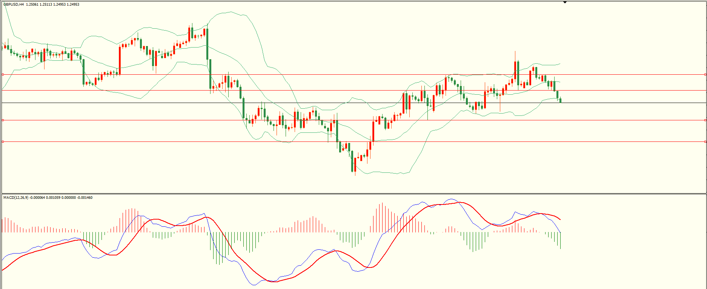707x289 pixels.
Task: Click the OHLC price values in chart header
Action: [53, 5]
